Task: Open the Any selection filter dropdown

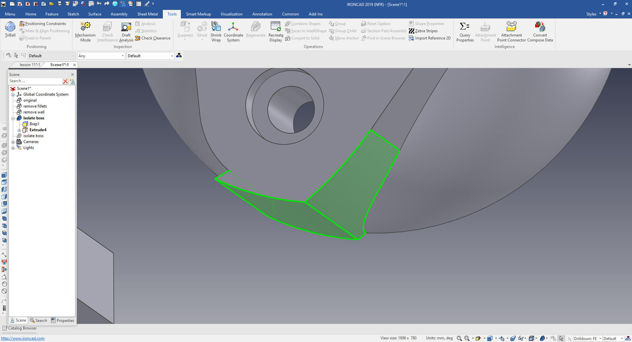Action: 123,56
